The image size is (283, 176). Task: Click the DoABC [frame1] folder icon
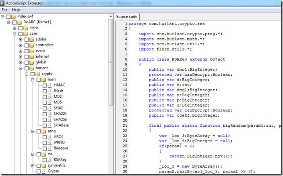tap(19, 22)
